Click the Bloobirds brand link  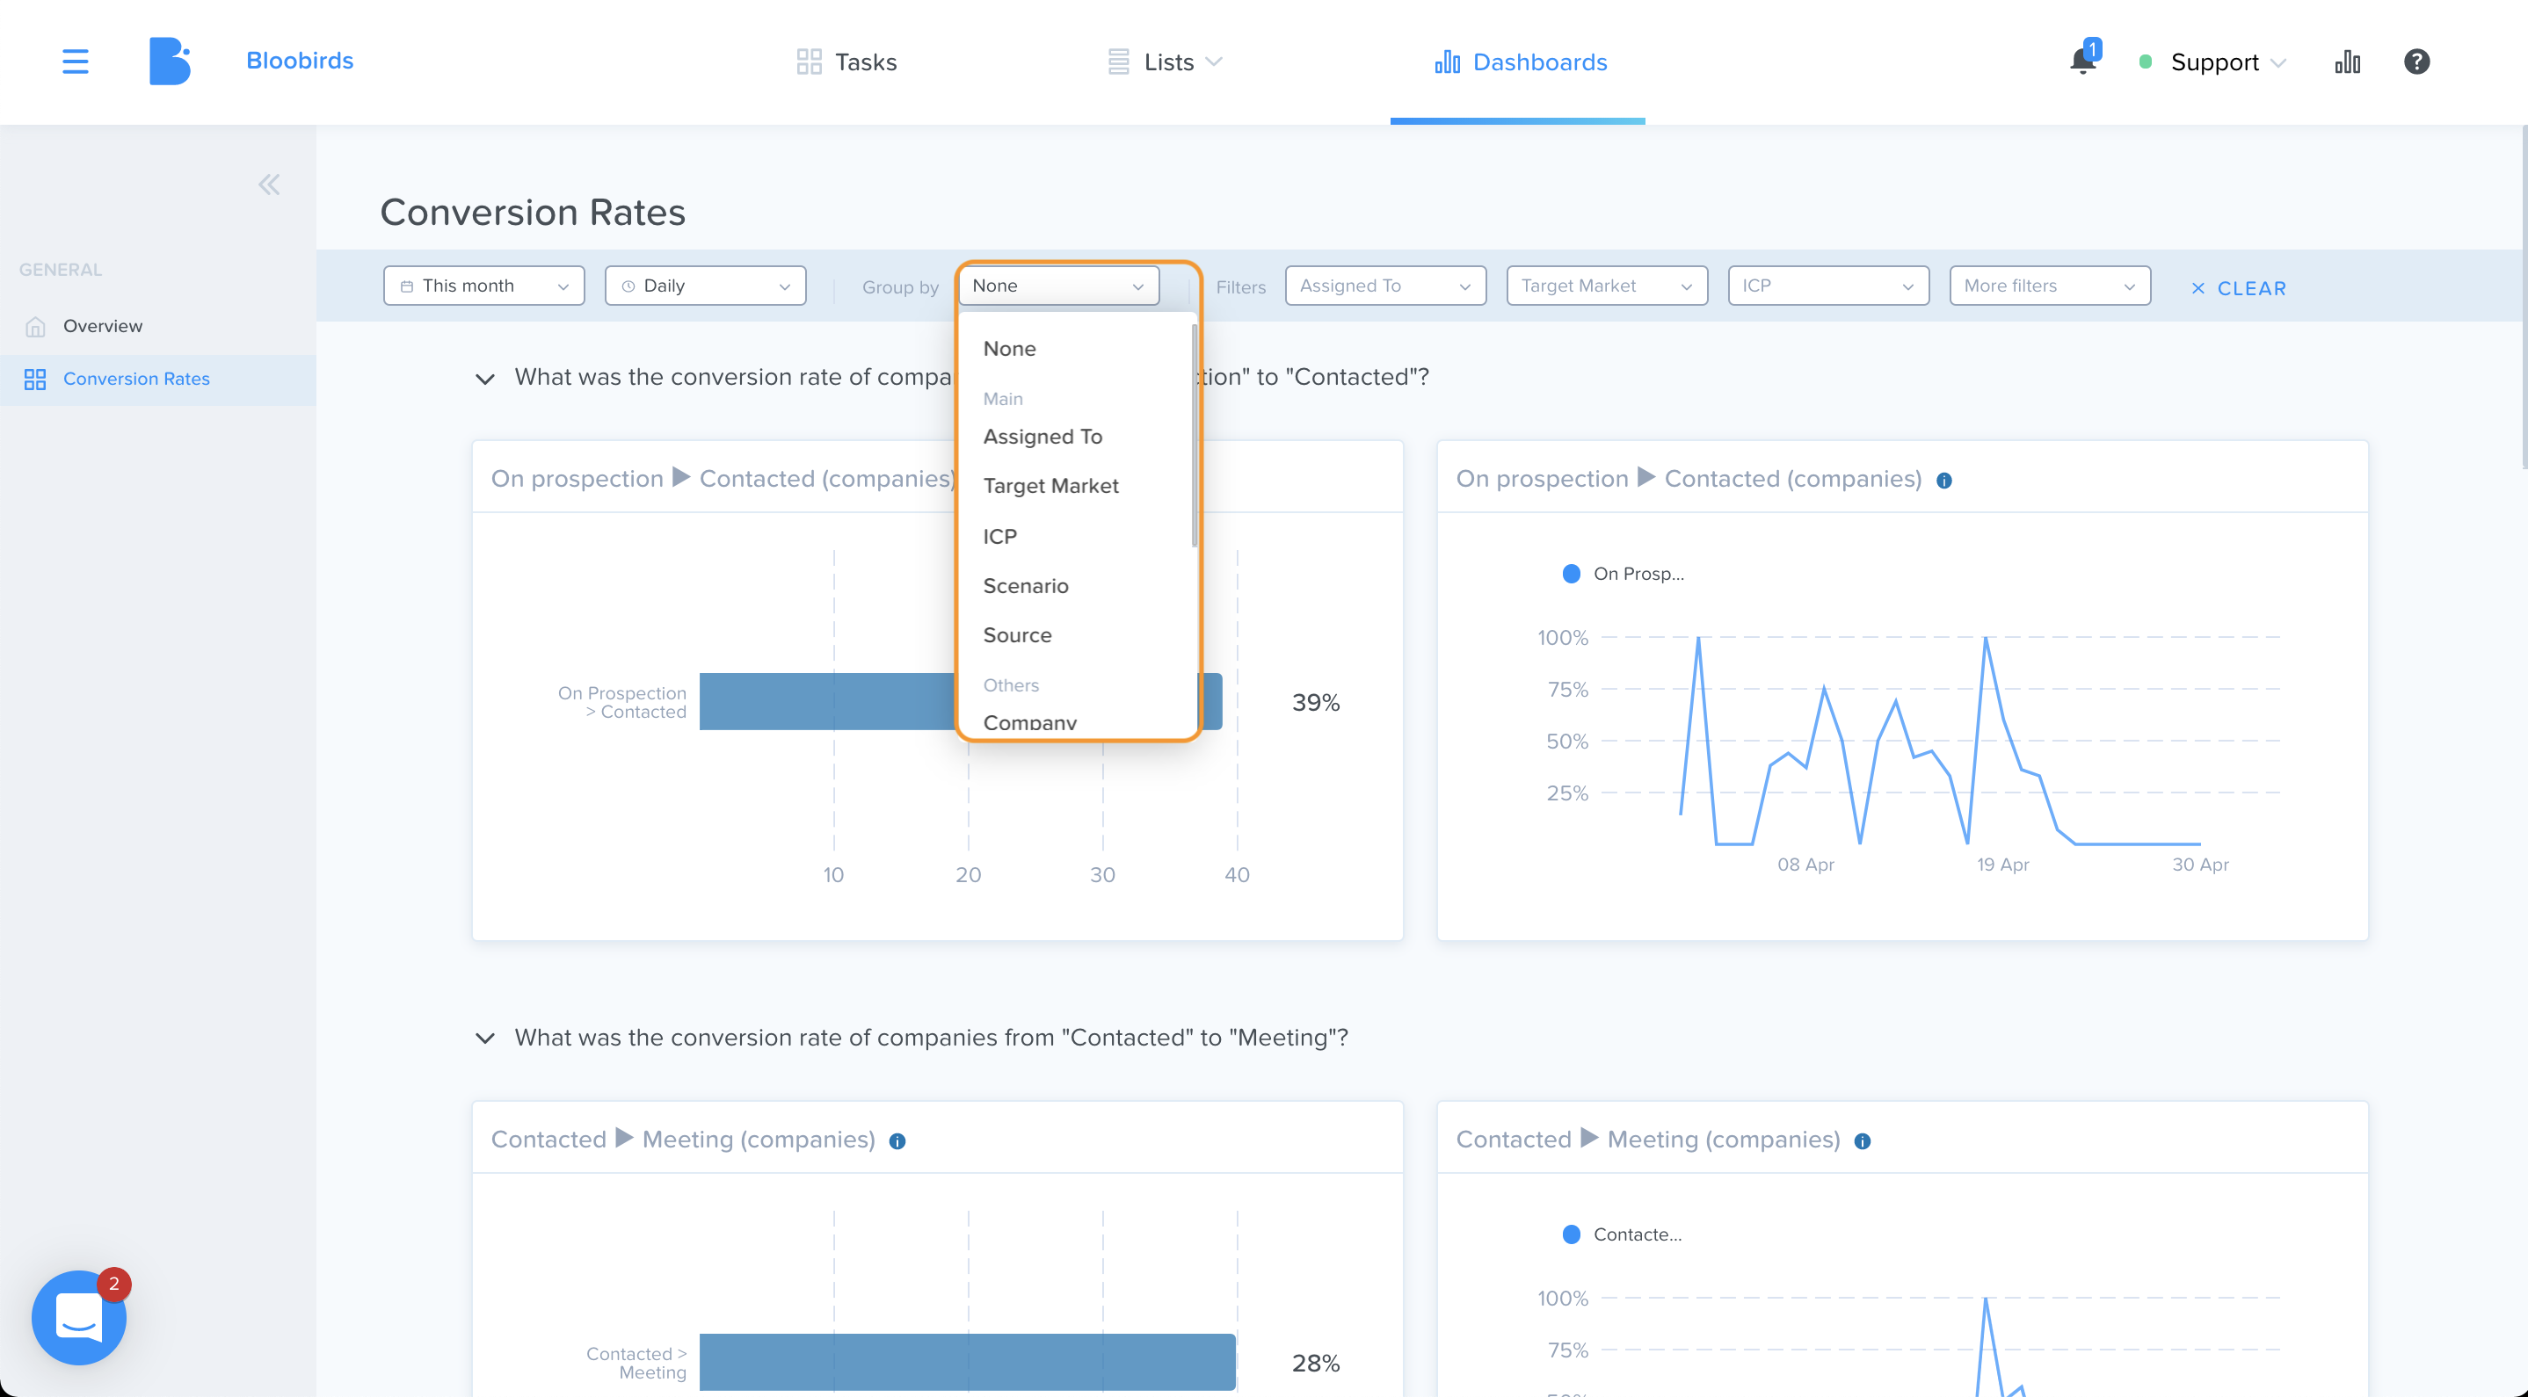click(300, 61)
